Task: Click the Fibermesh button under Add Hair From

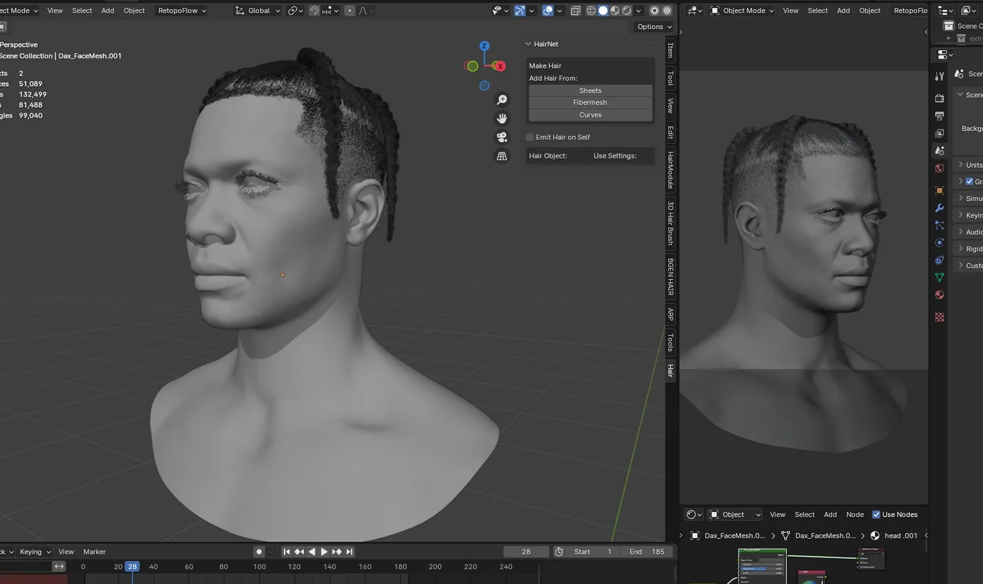Action: [590, 102]
